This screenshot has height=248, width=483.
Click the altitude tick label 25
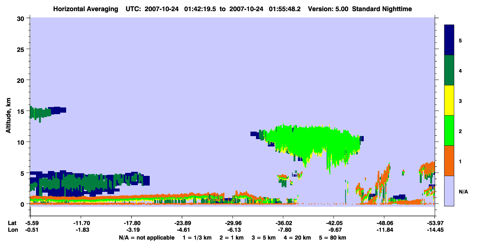(x=22, y=49)
